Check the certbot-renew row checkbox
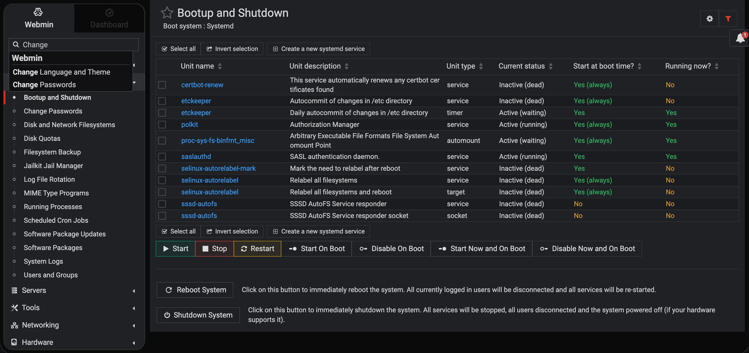This screenshot has width=749, height=353. click(162, 85)
